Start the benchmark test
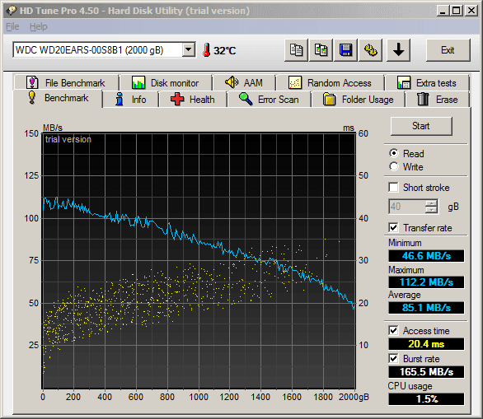 [x=421, y=126]
